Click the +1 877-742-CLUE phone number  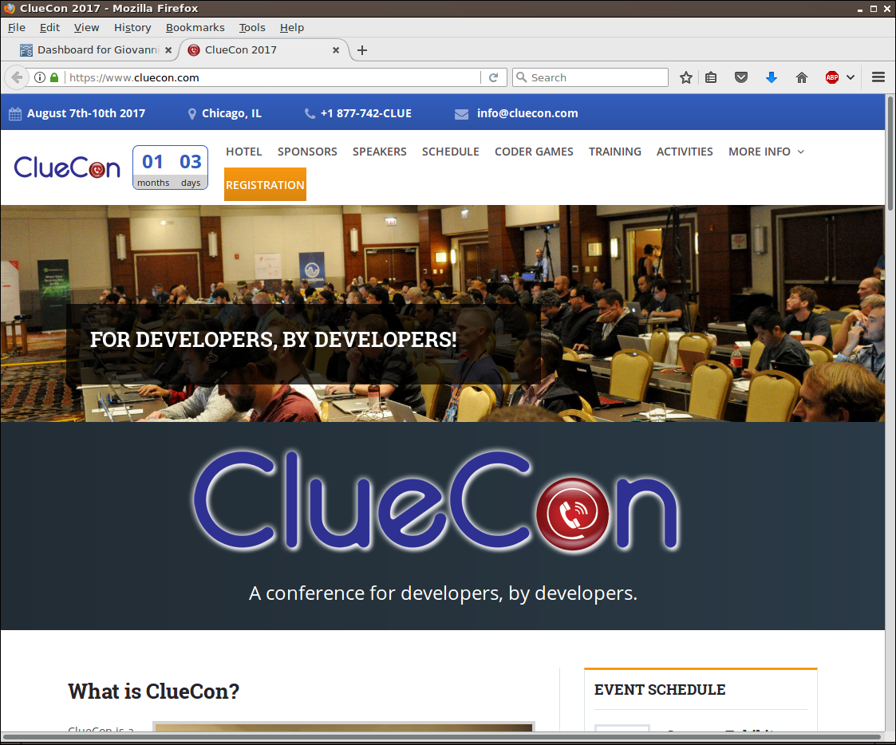[x=365, y=113]
